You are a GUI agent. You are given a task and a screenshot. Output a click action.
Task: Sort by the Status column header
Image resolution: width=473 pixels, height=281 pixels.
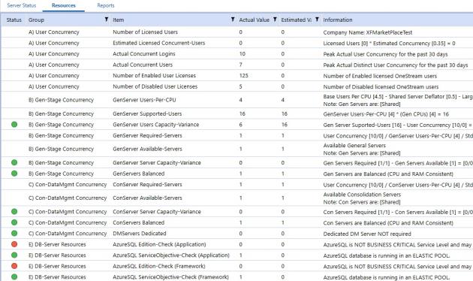click(x=14, y=20)
